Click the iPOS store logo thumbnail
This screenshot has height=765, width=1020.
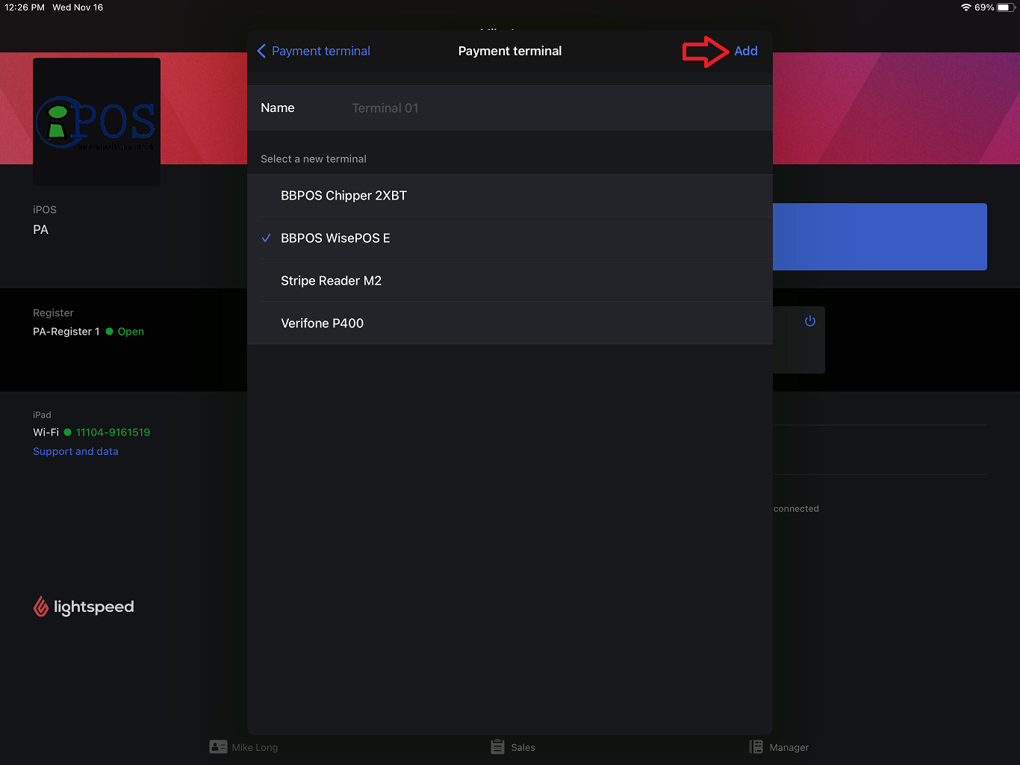tap(97, 121)
